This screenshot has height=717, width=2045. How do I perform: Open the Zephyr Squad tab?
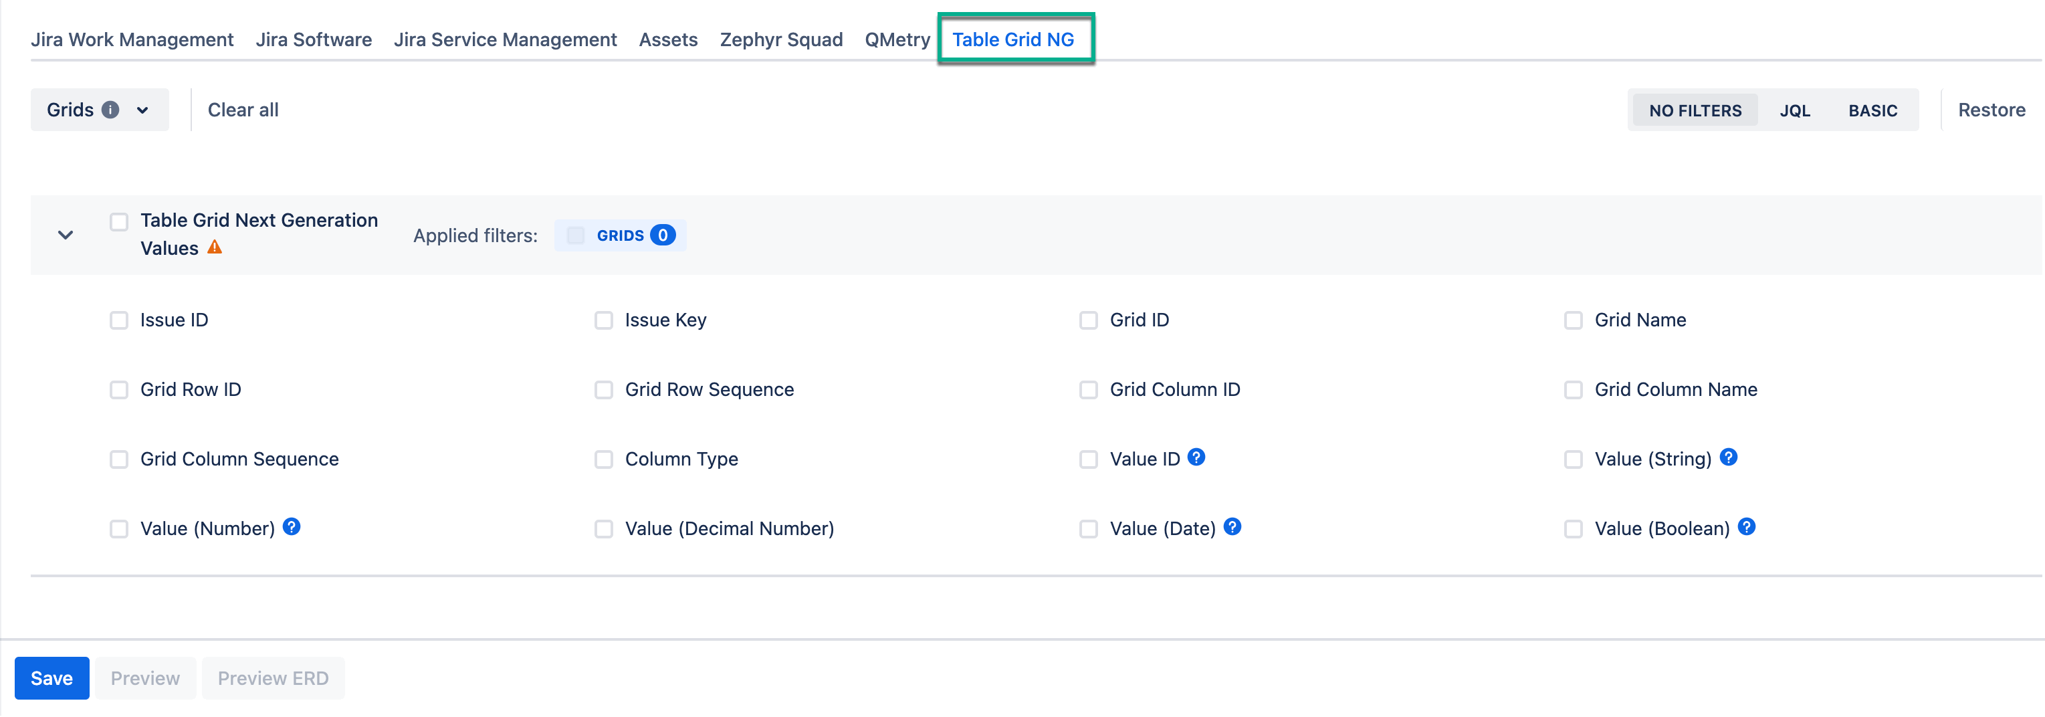point(780,39)
